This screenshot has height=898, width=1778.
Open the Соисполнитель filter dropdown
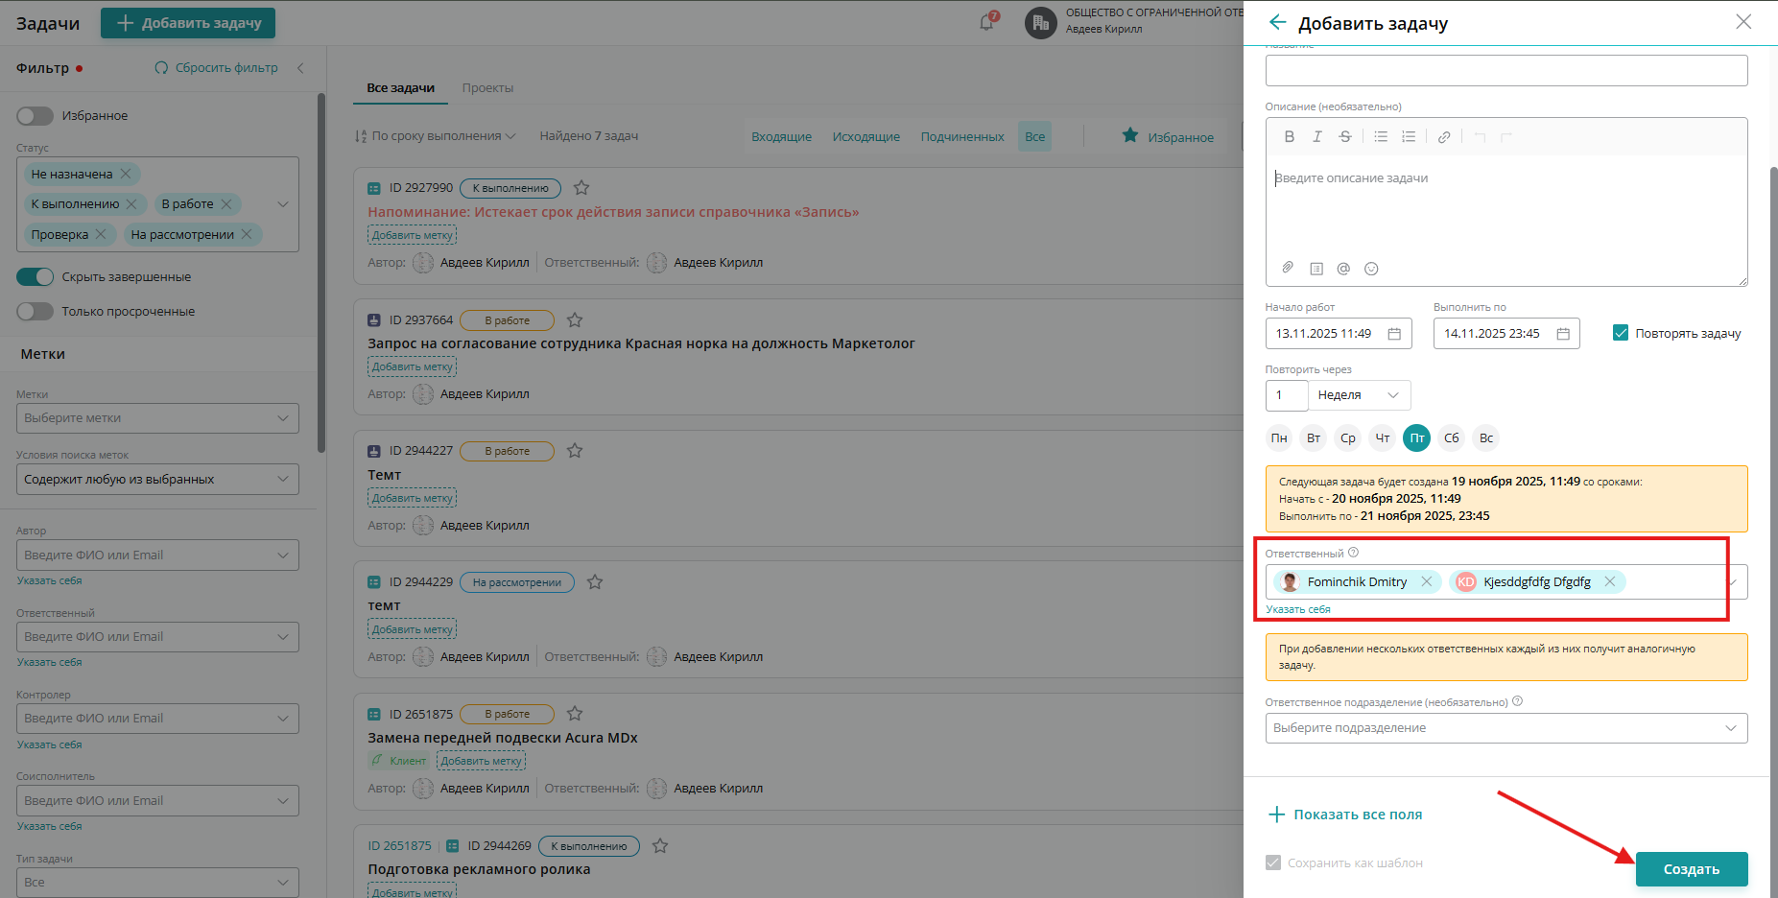point(157,801)
